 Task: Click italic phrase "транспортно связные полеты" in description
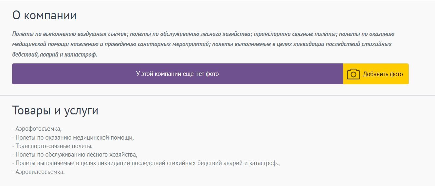click(x=295, y=34)
